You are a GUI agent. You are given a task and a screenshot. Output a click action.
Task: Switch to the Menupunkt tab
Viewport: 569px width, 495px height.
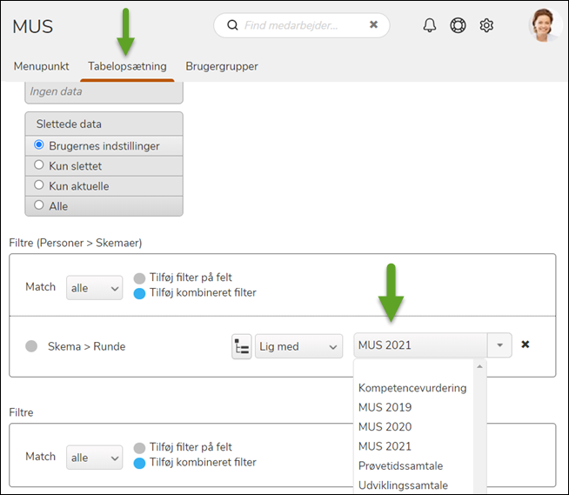pos(41,66)
